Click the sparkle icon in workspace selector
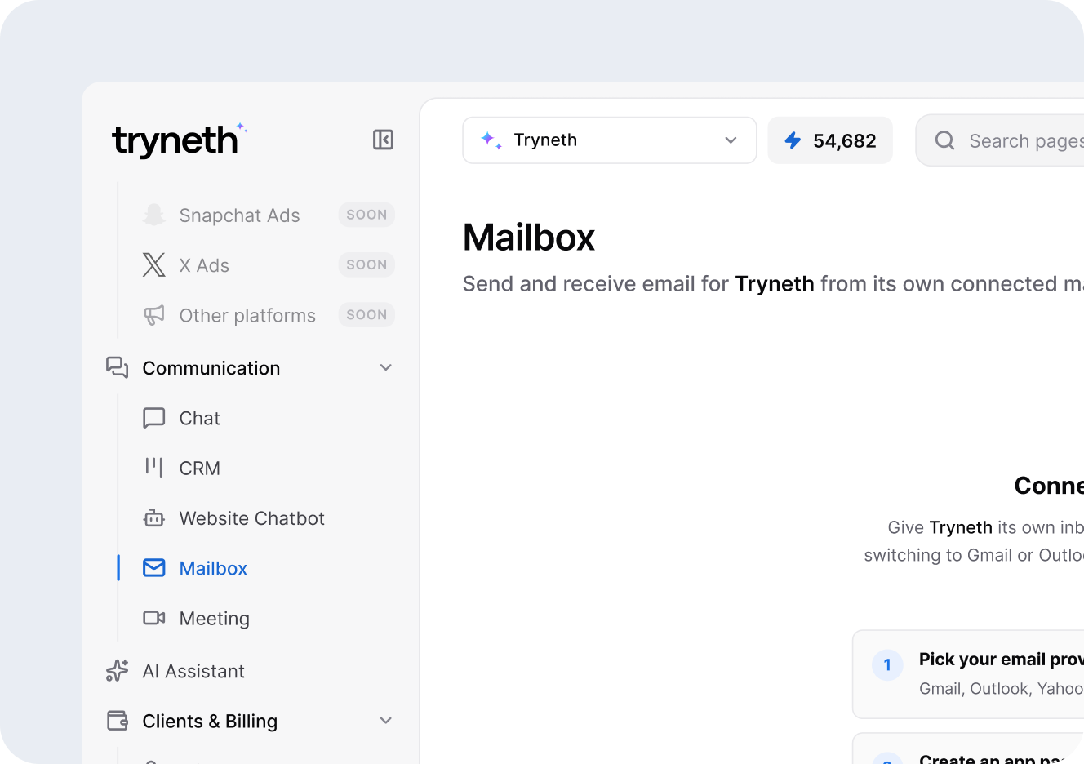 click(x=491, y=140)
